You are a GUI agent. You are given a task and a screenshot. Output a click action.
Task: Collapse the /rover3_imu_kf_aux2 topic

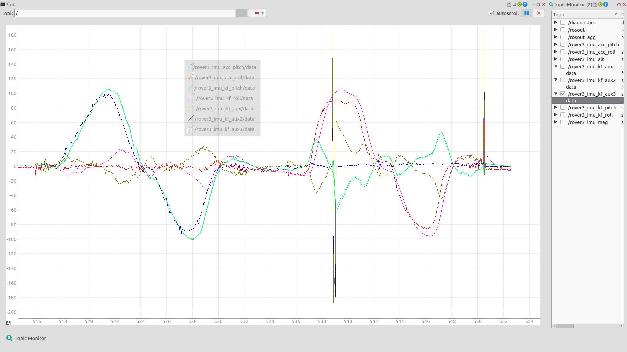coord(556,80)
